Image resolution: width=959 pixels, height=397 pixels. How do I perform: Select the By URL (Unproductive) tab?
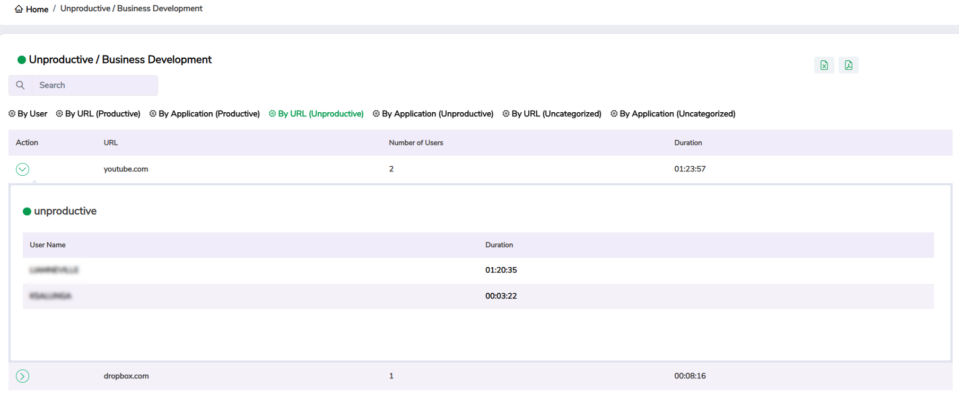[320, 114]
